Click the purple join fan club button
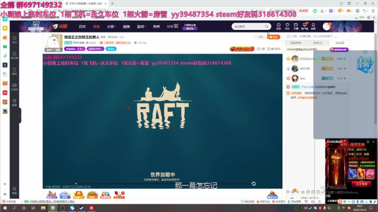 click(x=339, y=50)
